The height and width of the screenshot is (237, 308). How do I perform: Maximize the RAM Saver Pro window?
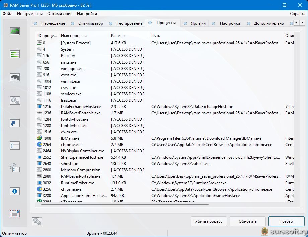tap(285, 5)
